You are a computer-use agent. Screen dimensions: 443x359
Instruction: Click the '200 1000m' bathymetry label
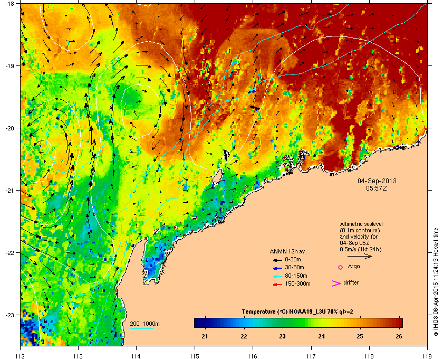(x=145, y=324)
